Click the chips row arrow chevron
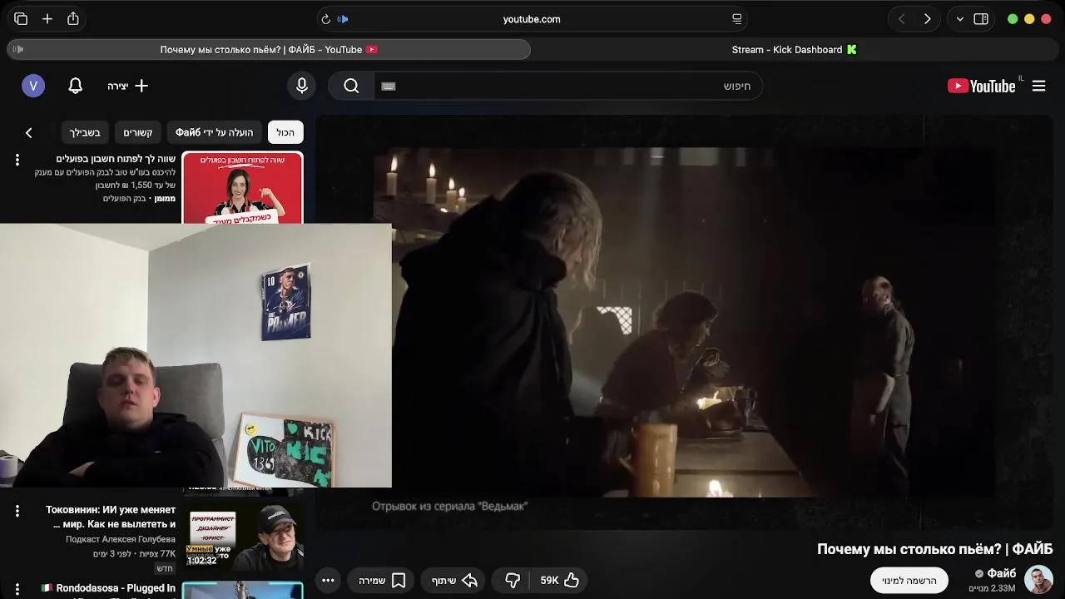Viewport: 1065px width, 599px height. click(x=28, y=133)
